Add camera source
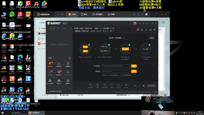 coord(97,86)
